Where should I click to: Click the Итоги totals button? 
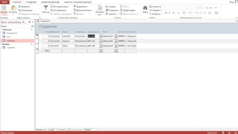pos(124,7)
